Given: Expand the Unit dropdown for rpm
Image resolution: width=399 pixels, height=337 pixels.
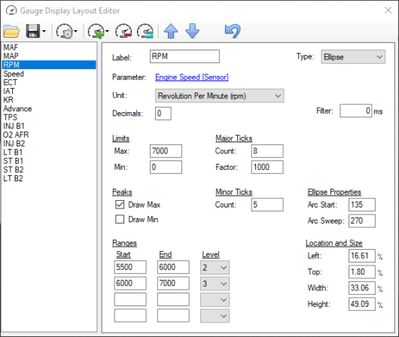Looking at the screenshot, I should click(219, 96).
